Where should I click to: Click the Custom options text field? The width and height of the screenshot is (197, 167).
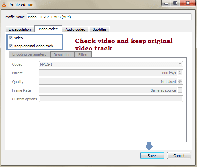111,99
